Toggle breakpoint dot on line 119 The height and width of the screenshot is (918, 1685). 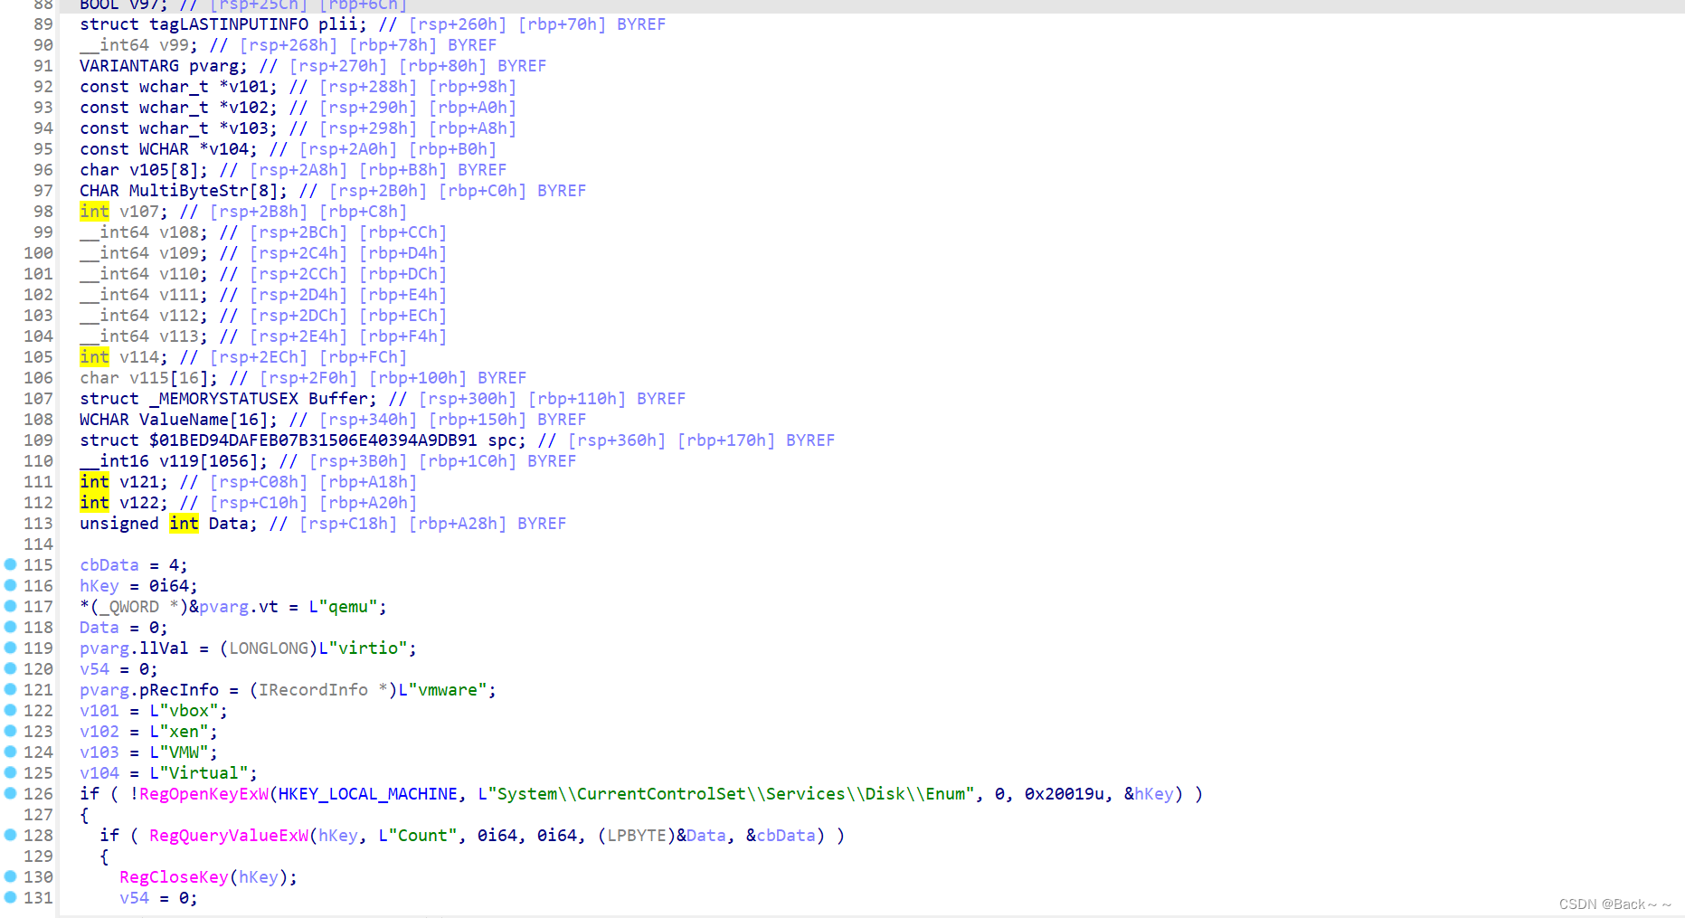pyautogui.click(x=11, y=648)
